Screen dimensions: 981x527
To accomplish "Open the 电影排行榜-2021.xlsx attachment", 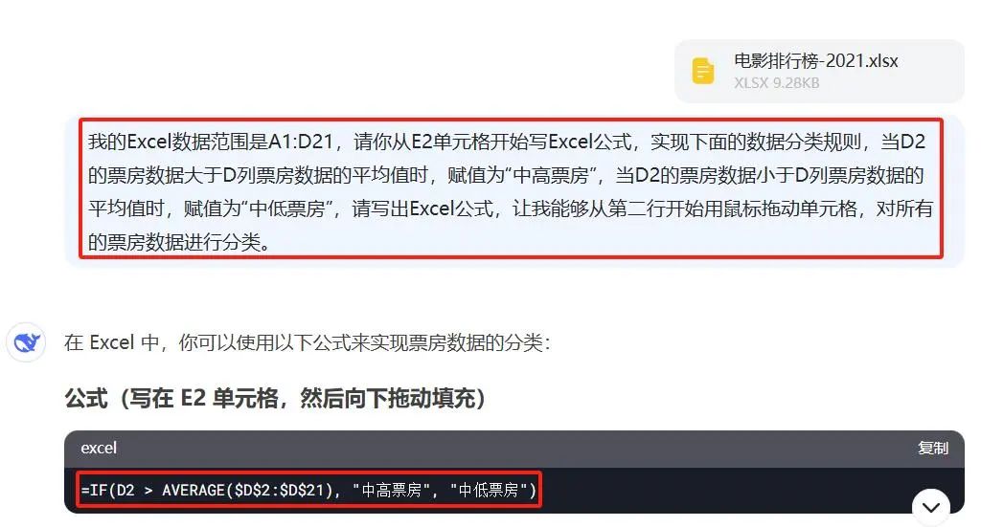I will pos(816,61).
